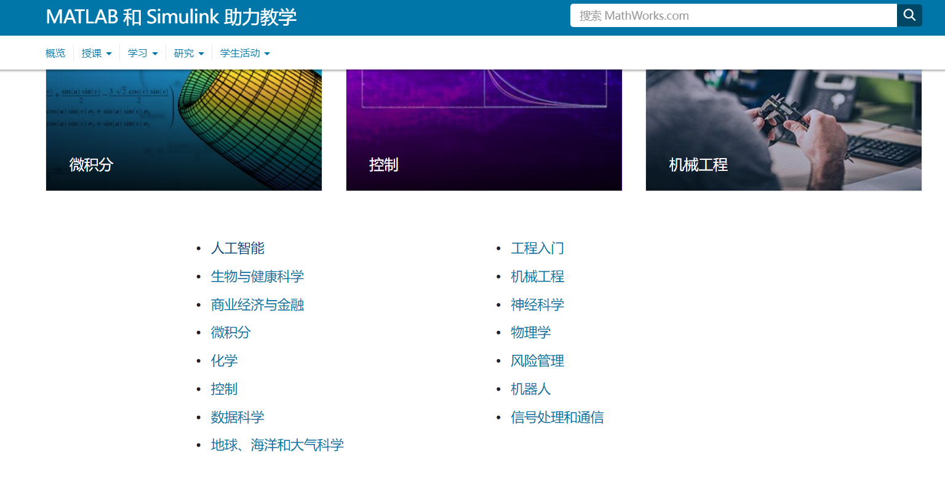
Task: Click the MathWorks.com search input field
Action: point(732,16)
